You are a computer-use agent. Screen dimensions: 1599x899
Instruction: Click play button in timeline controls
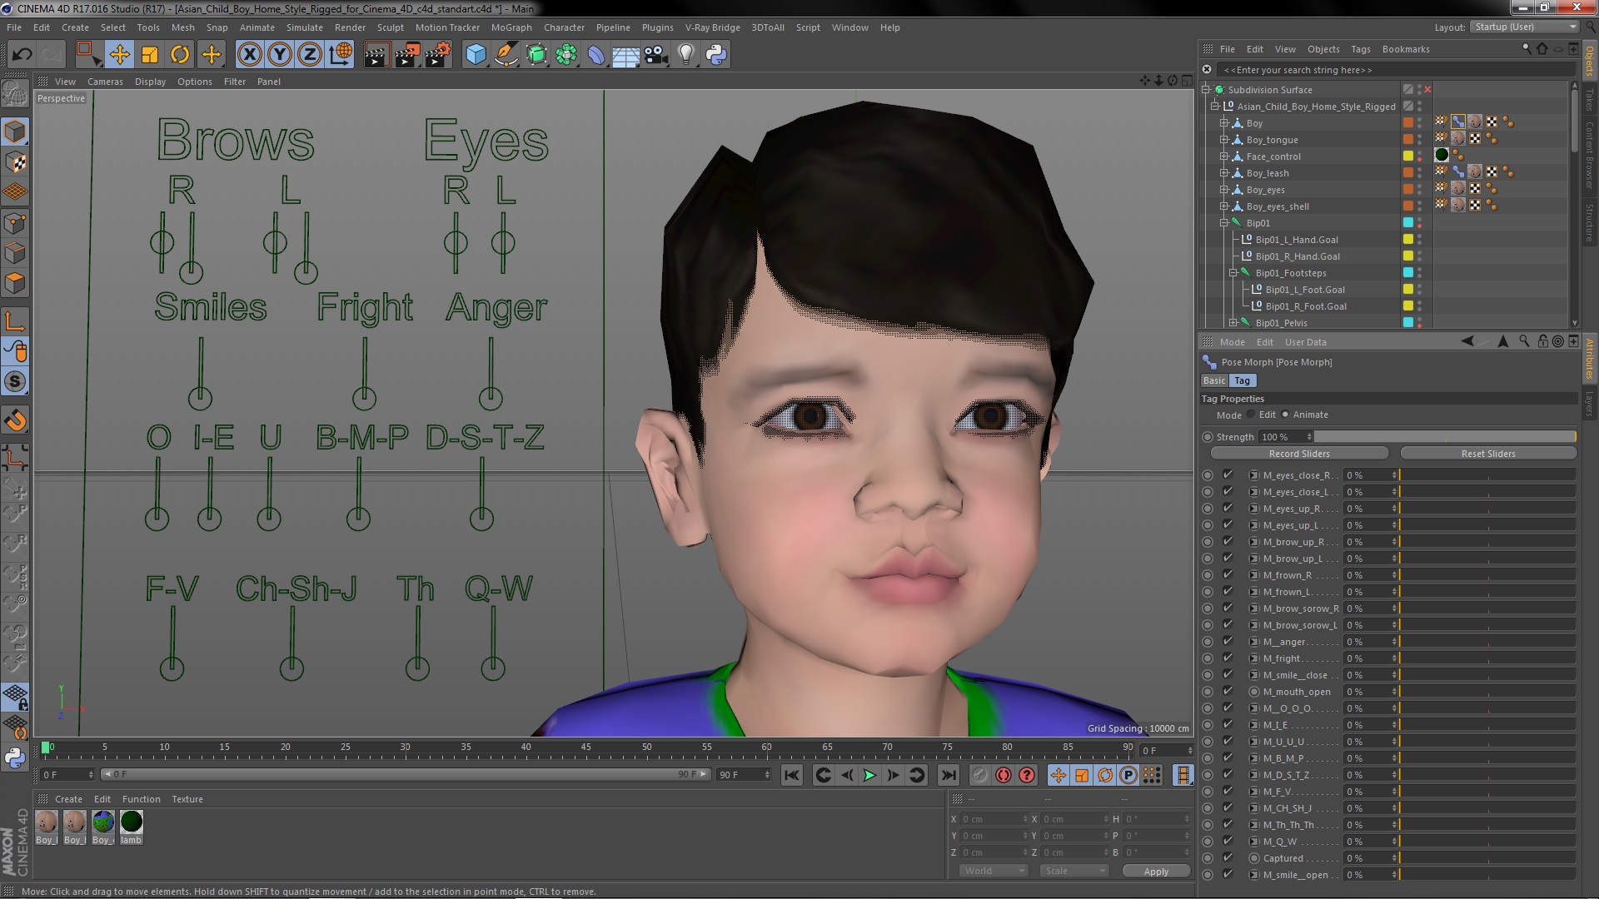click(869, 775)
